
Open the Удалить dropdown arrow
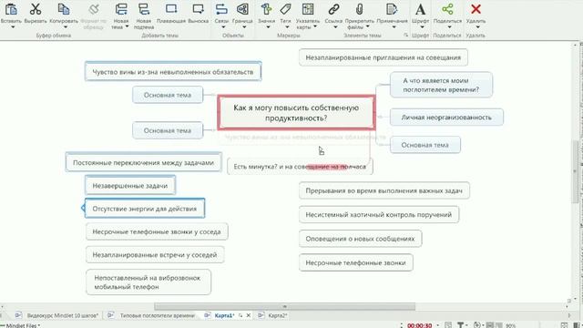coord(477,27)
